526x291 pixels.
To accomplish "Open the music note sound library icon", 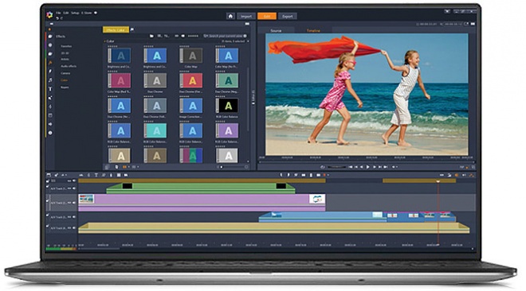I will (50, 80).
